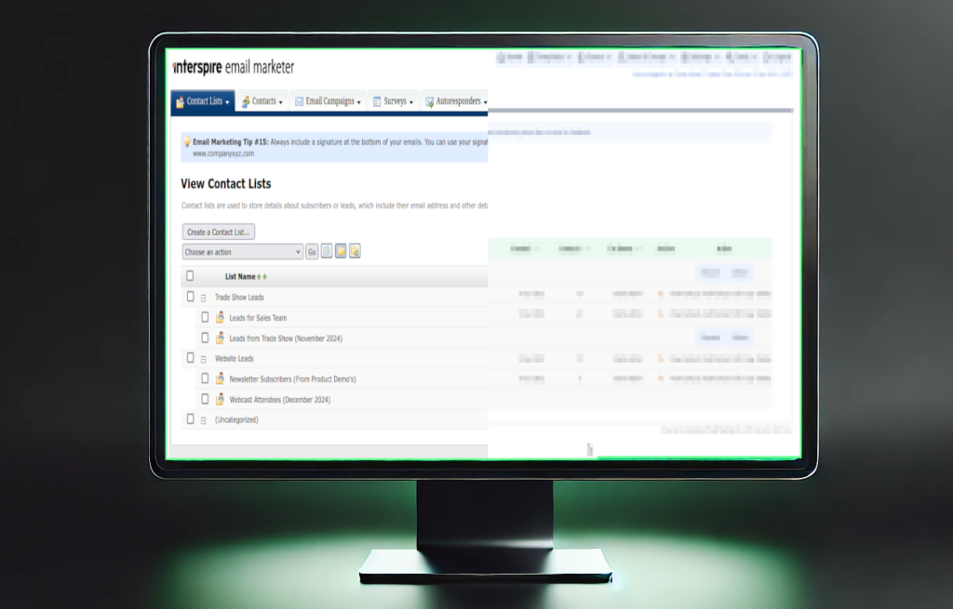
Task: Tick the checkbox for Newsletter Subscribers list
Action: (207, 378)
